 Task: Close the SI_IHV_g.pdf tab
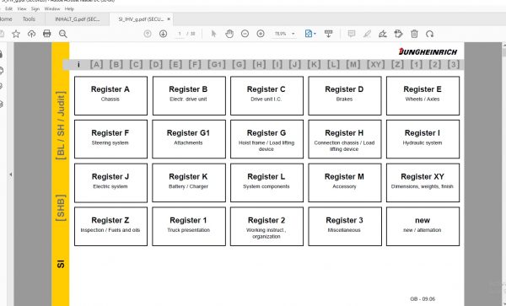coord(169,19)
